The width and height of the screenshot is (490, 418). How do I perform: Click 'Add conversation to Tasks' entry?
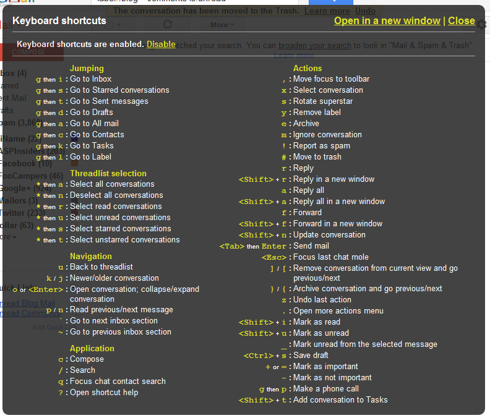340,400
